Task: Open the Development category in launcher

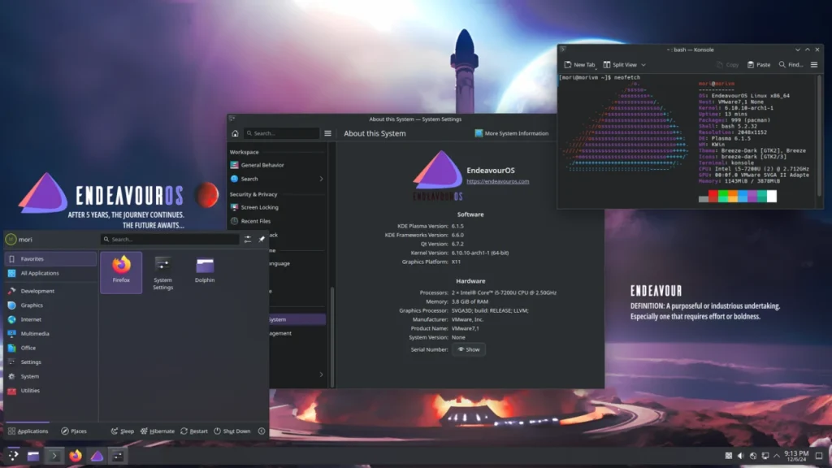Action: coord(51,292)
